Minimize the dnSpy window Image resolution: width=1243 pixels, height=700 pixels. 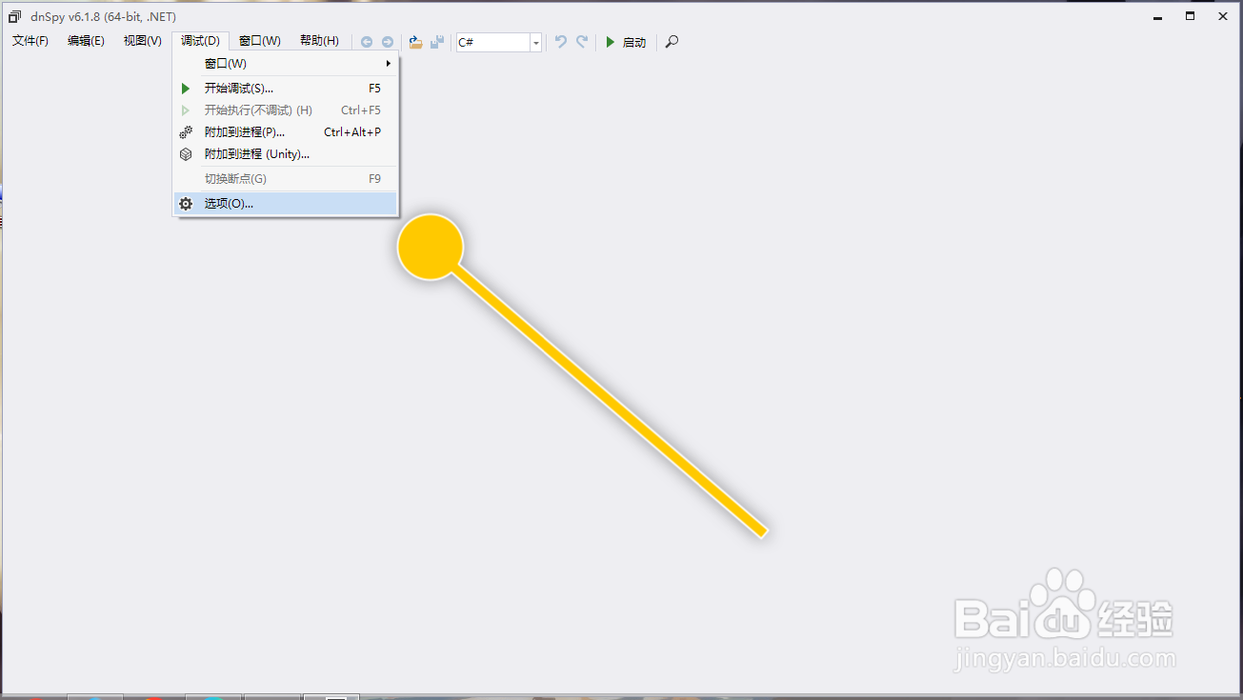pos(1156,16)
